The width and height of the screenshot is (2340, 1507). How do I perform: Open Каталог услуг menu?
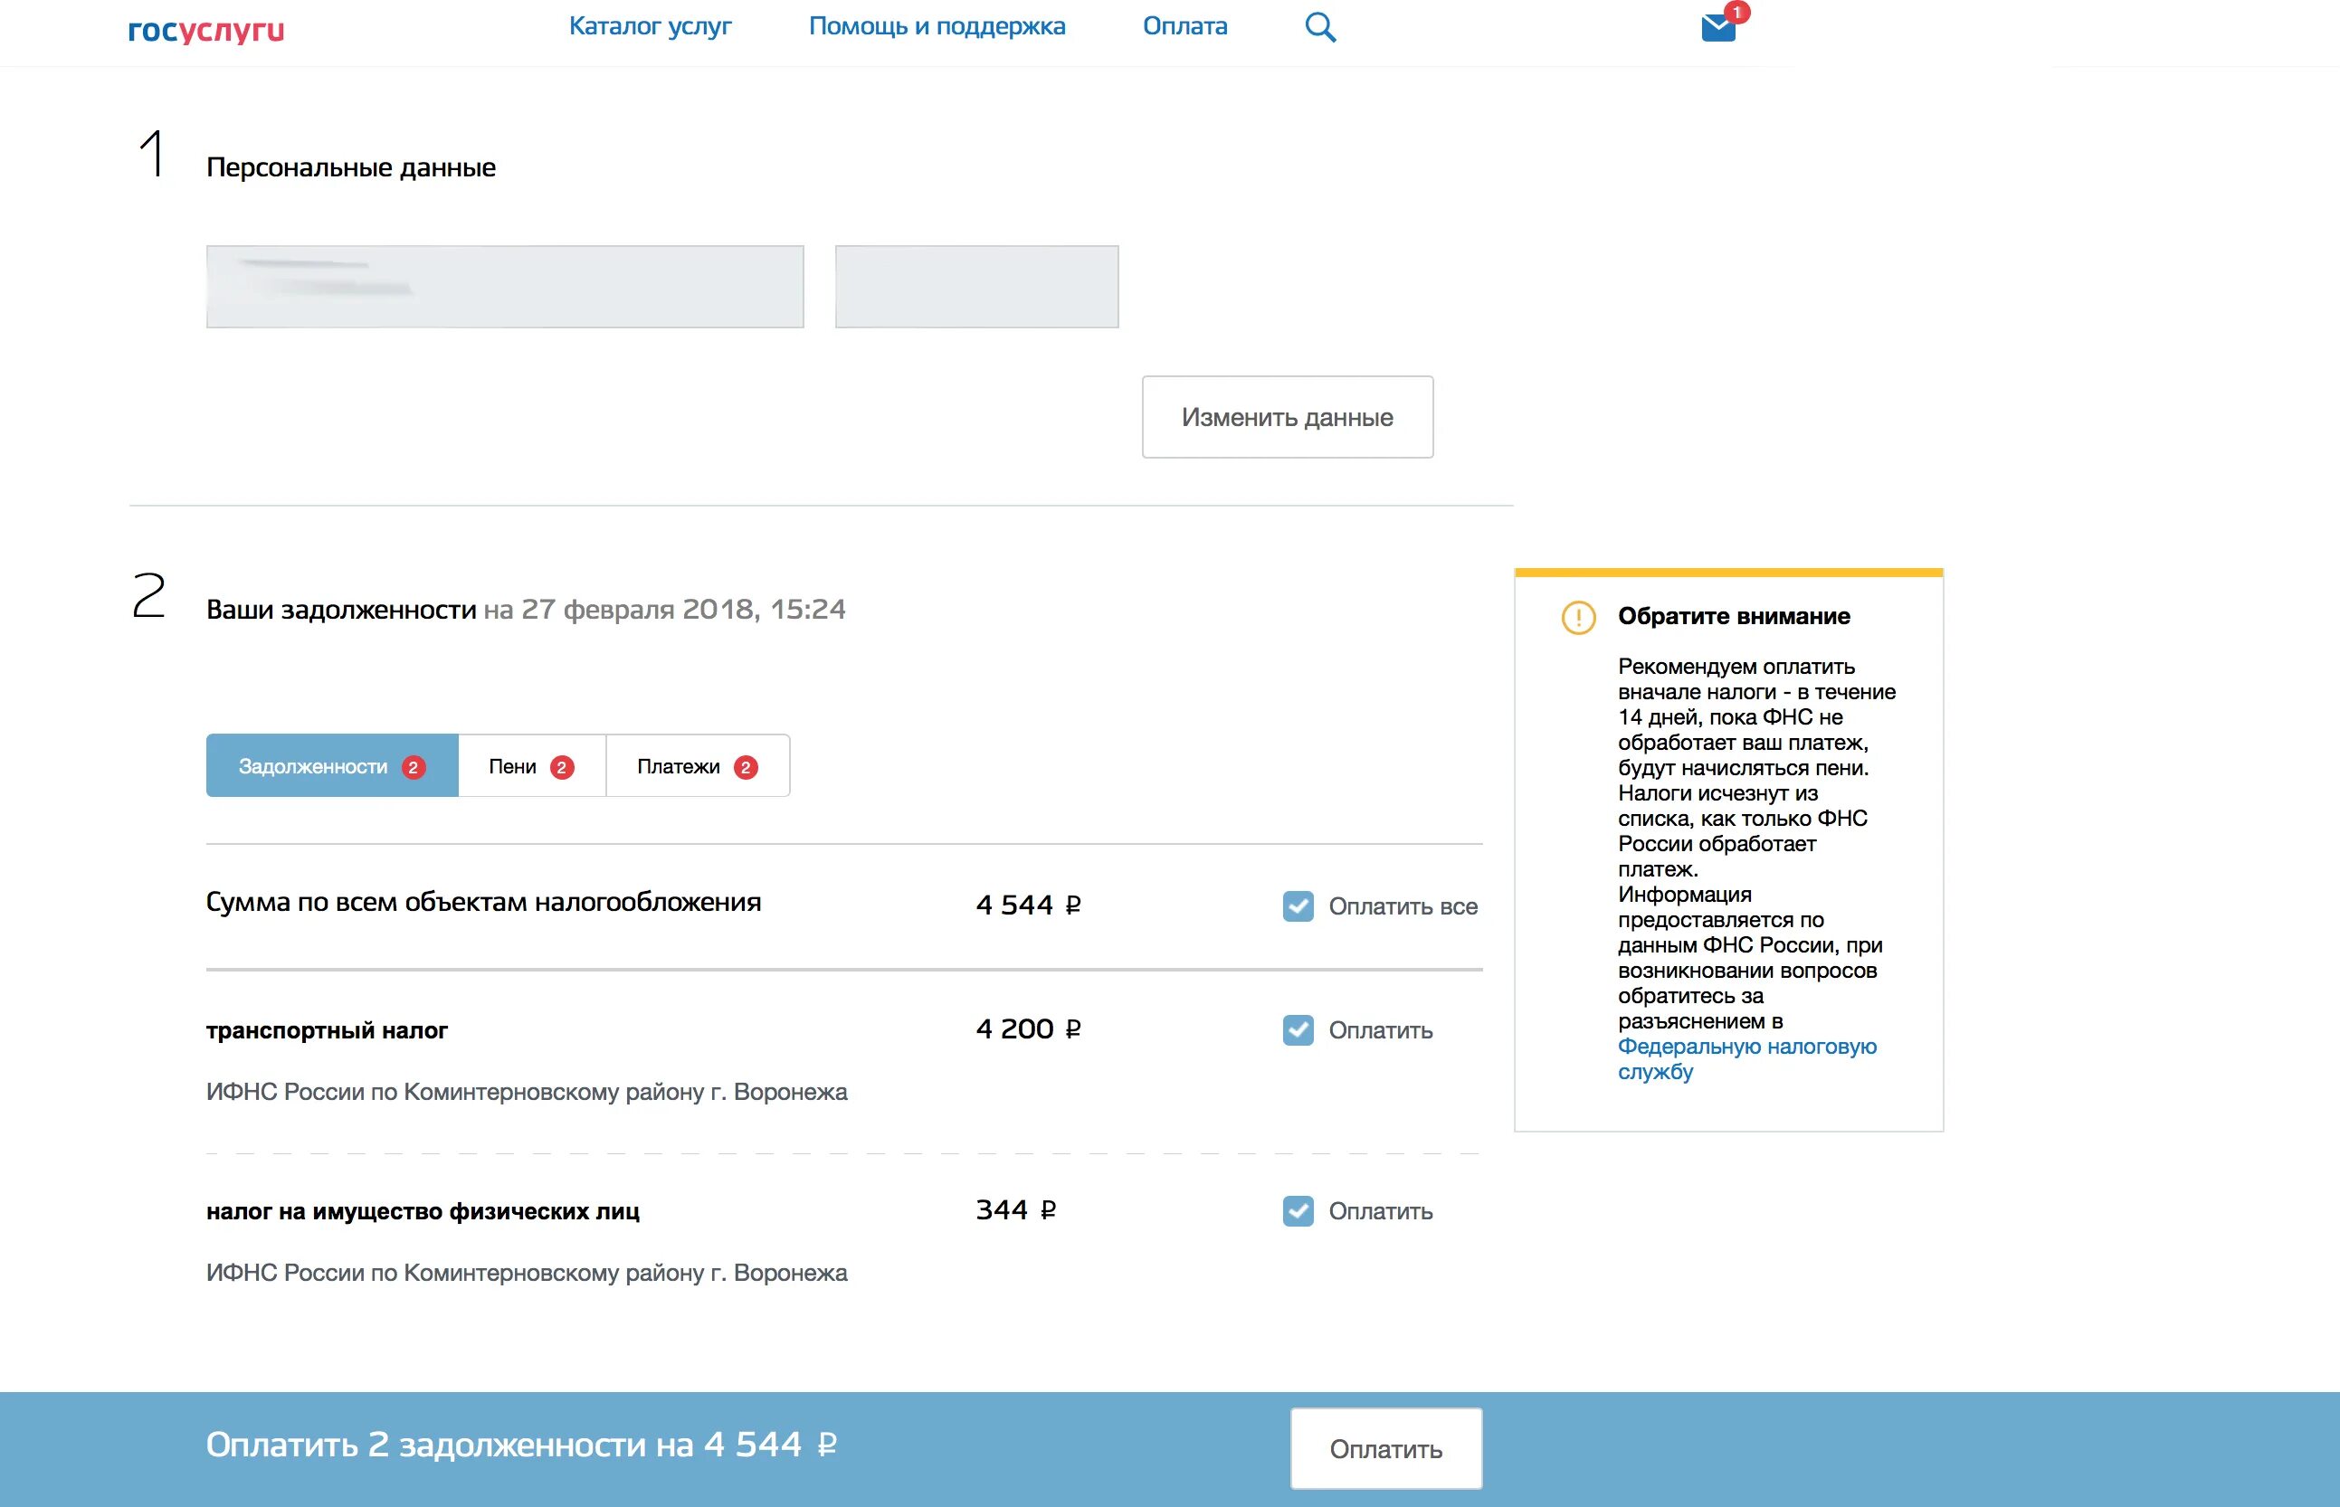[650, 26]
